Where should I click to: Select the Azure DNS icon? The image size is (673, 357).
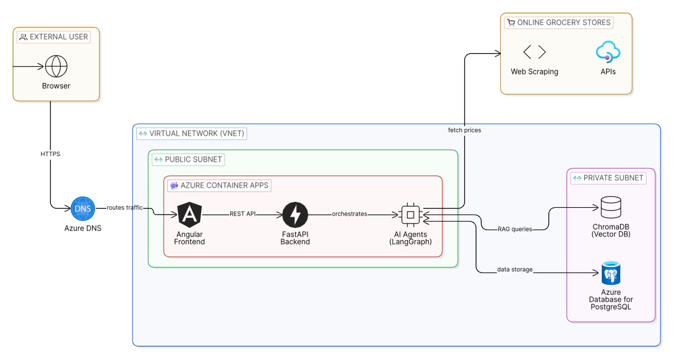[83, 209]
